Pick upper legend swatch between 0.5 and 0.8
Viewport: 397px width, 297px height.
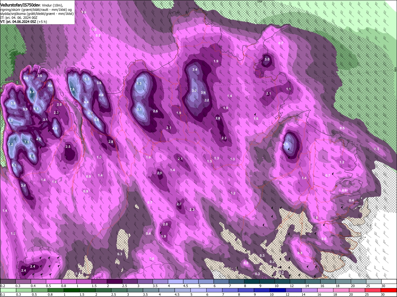[54, 281]
